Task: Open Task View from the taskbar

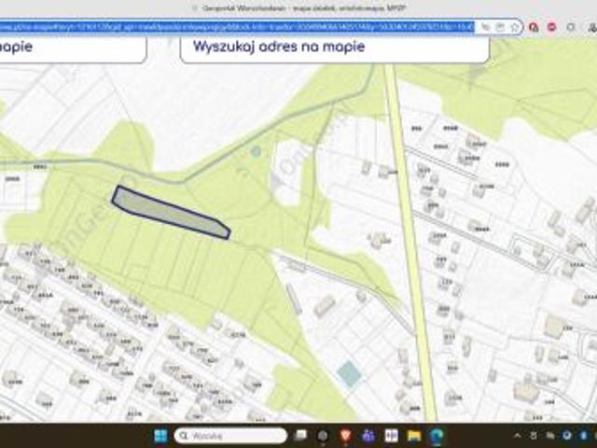Action: (x=300, y=436)
